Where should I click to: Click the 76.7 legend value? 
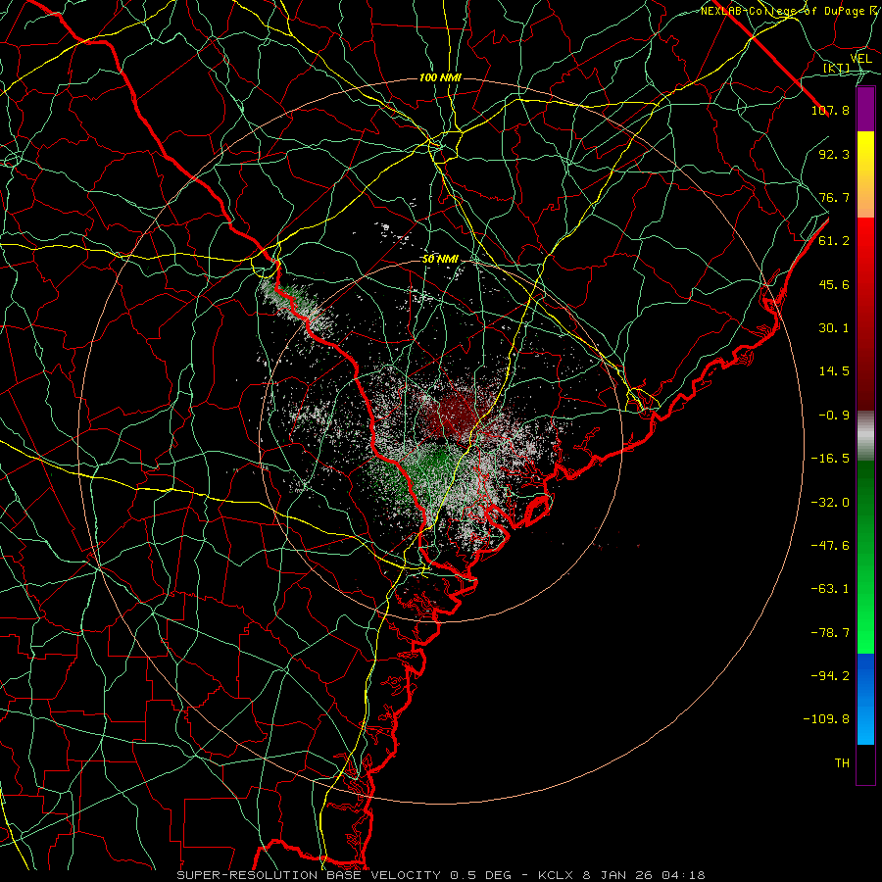tap(834, 197)
